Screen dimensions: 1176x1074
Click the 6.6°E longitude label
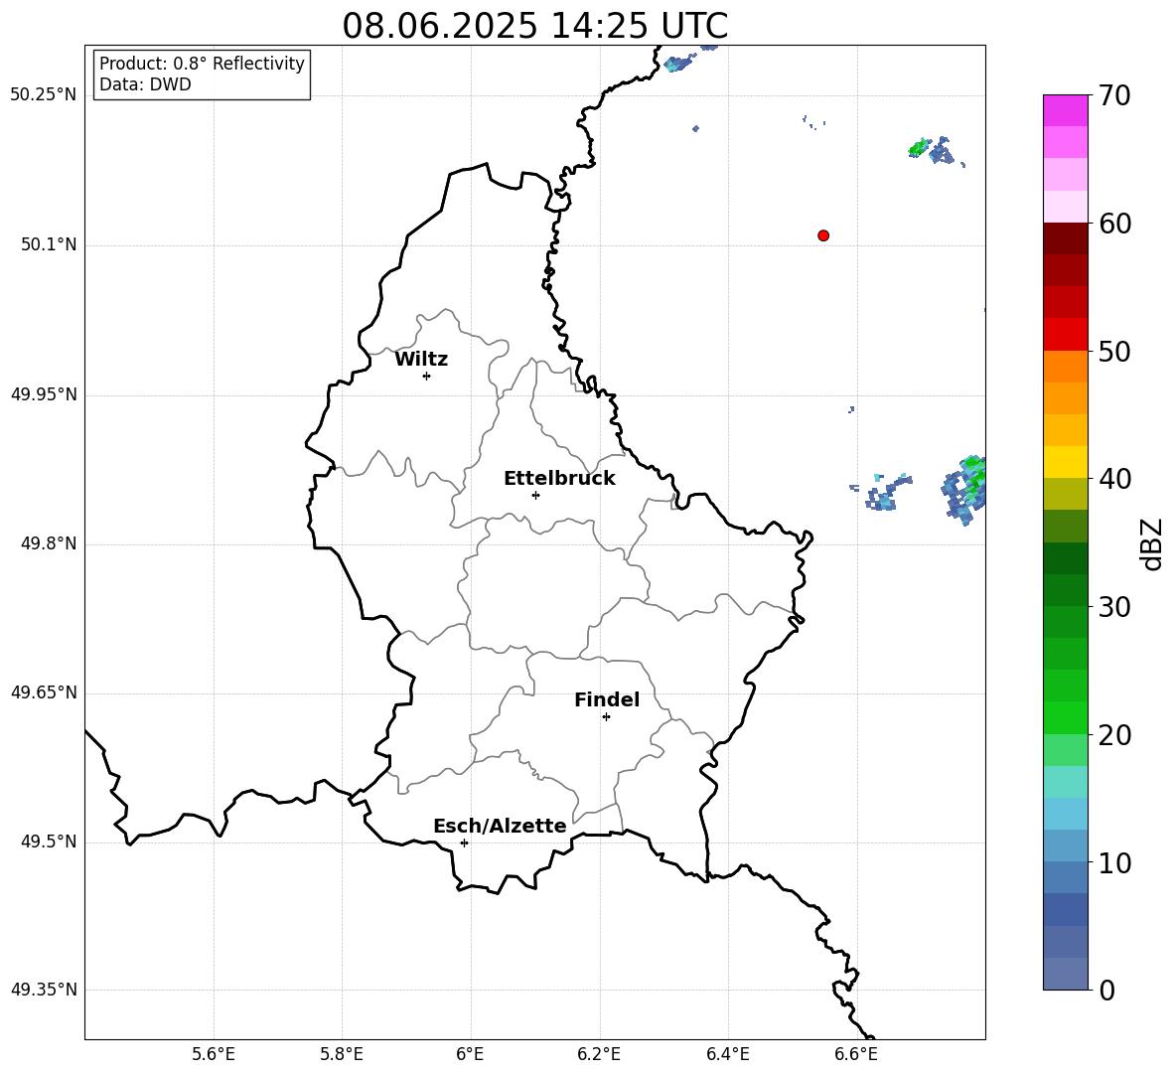pyautogui.click(x=856, y=1054)
